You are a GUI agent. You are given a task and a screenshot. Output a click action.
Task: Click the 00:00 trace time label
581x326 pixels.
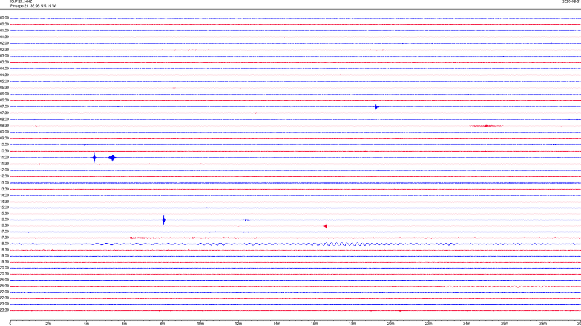tap(4, 18)
